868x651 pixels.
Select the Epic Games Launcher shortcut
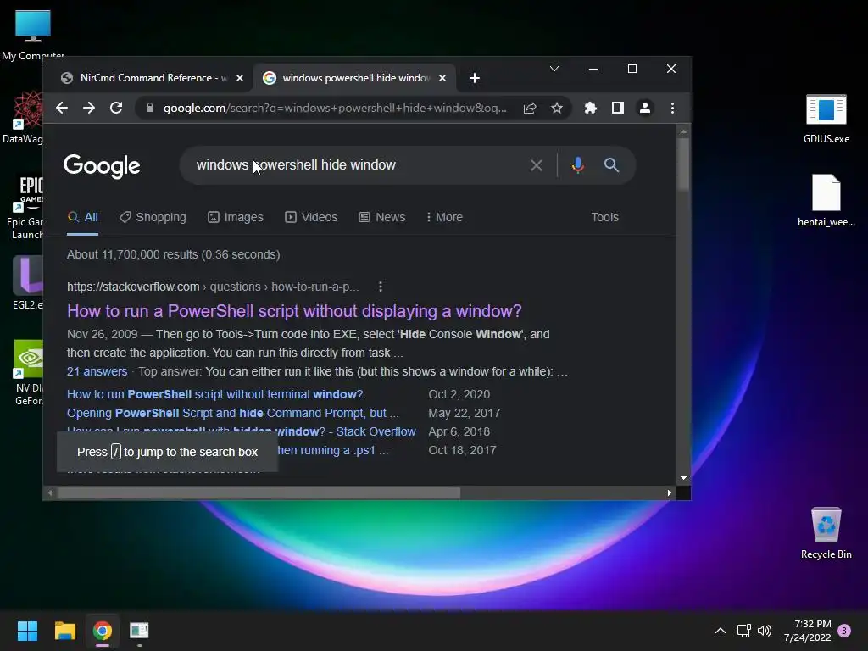(x=23, y=208)
